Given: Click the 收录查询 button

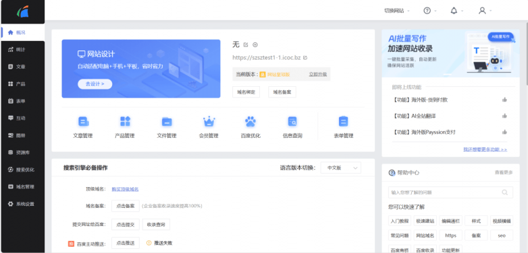Looking at the screenshot, I should point(156,225).
